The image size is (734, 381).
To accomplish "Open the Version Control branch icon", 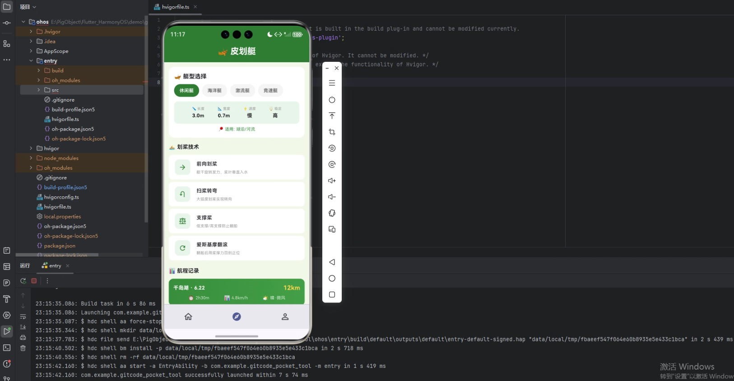I will [7, 378].
